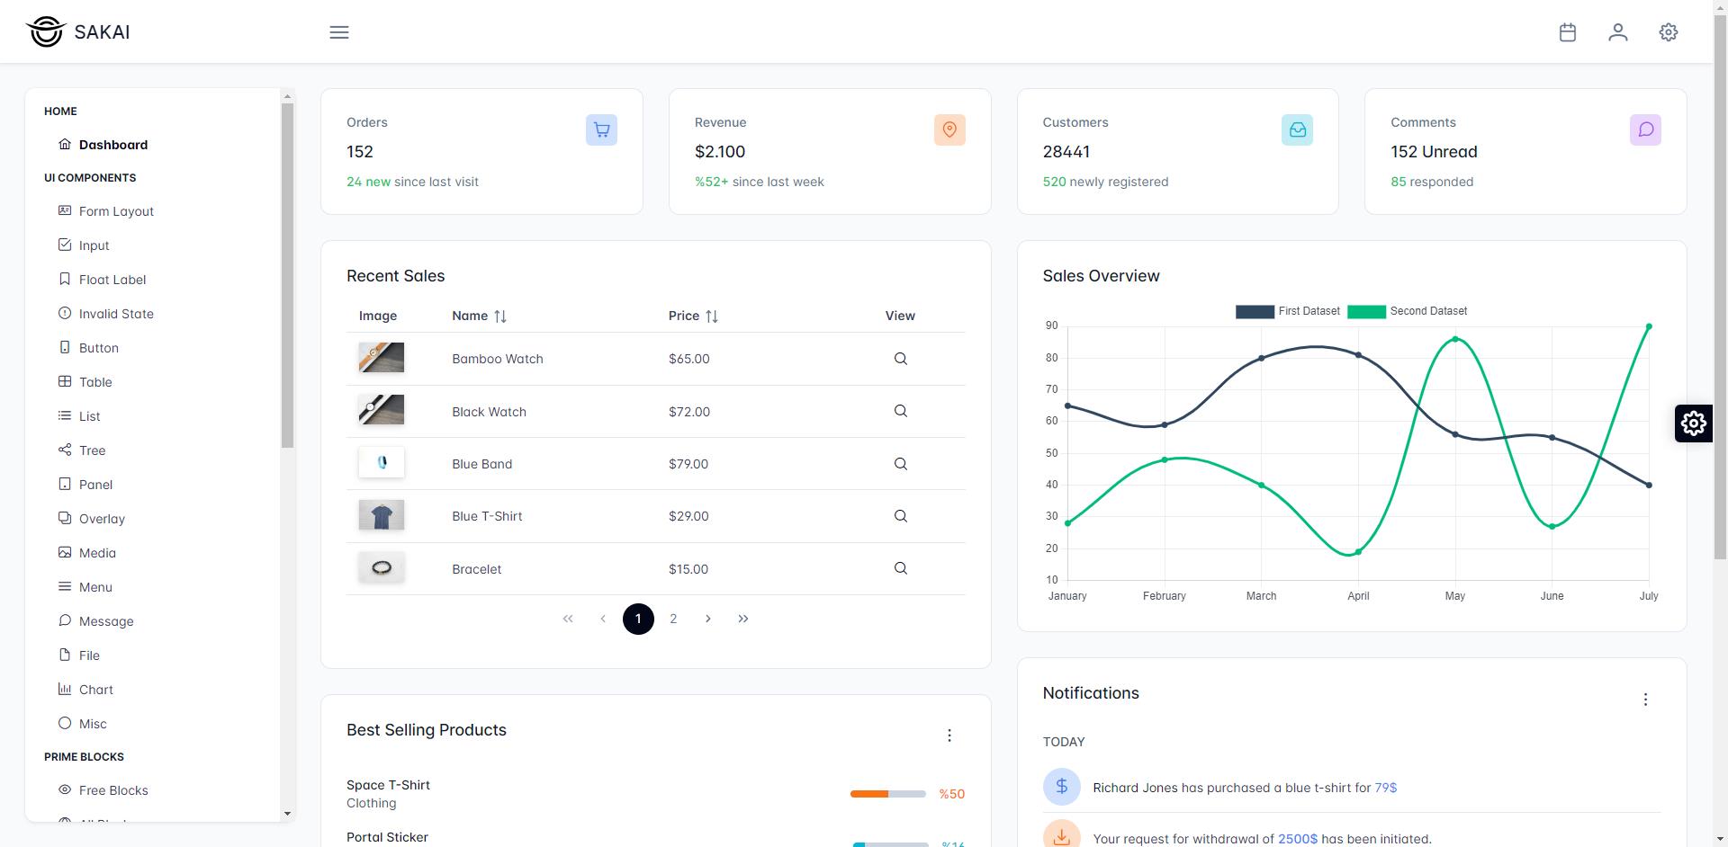The height and width of the screenshot is (847, 1728).
Task: Click the Orders shopping cart icon
Action: pos(601,129)
